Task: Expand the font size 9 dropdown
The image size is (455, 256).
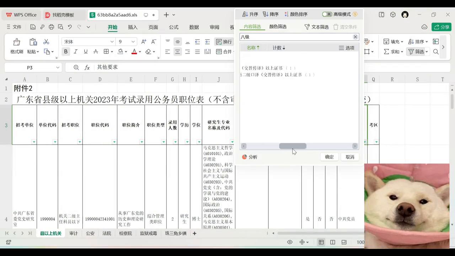Action: [x=133, y=42]
